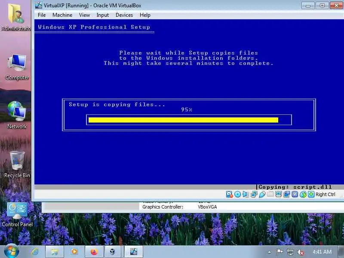
Task: Click the mouse integration status icon
Action: pyautogui.click(x=303, y=194)
